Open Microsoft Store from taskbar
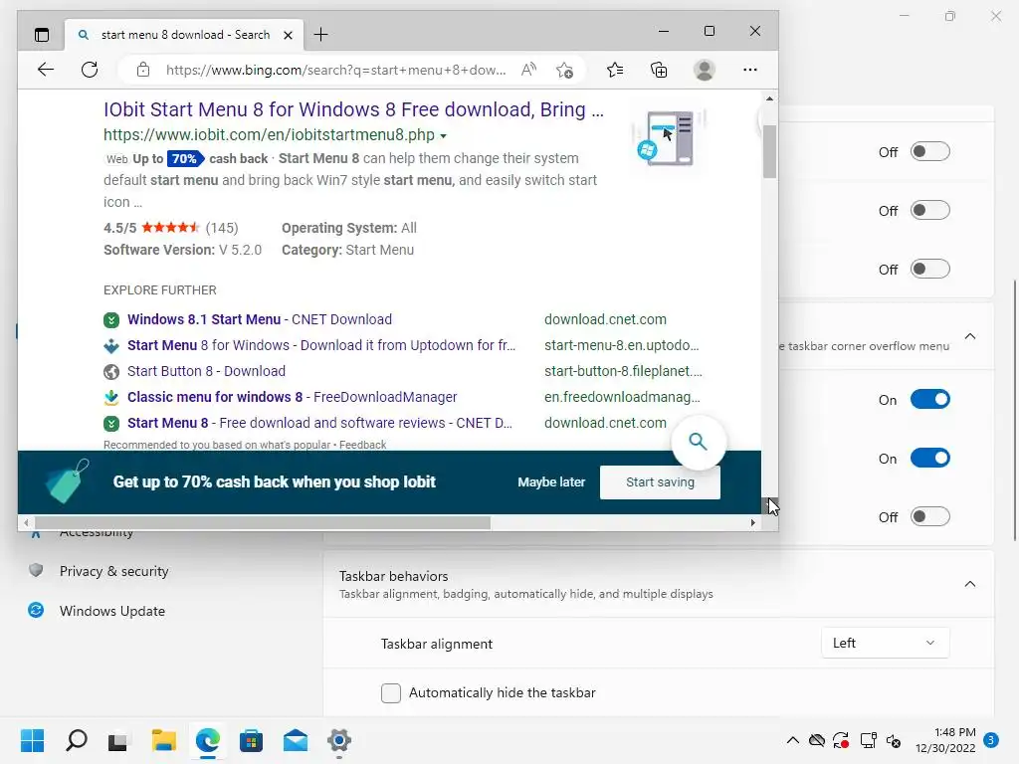 coord(251,740)
